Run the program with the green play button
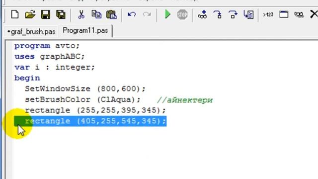This screenshot has height=179, width=318. click(x=167, y=14)
